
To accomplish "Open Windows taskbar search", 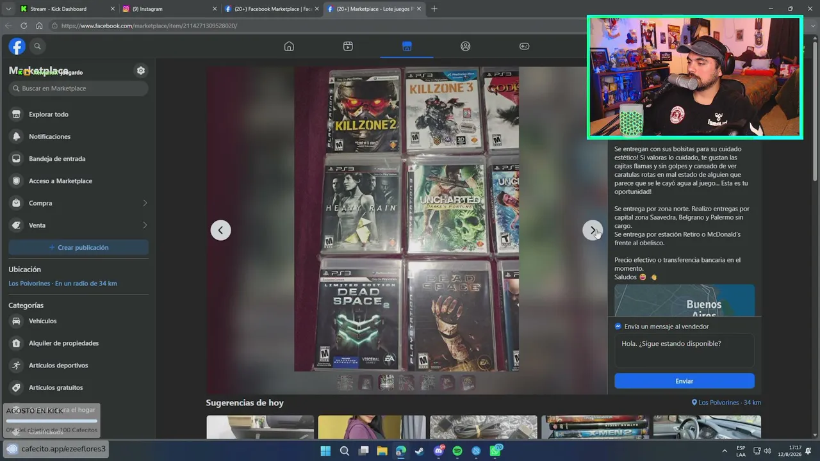I will [344, 451].
